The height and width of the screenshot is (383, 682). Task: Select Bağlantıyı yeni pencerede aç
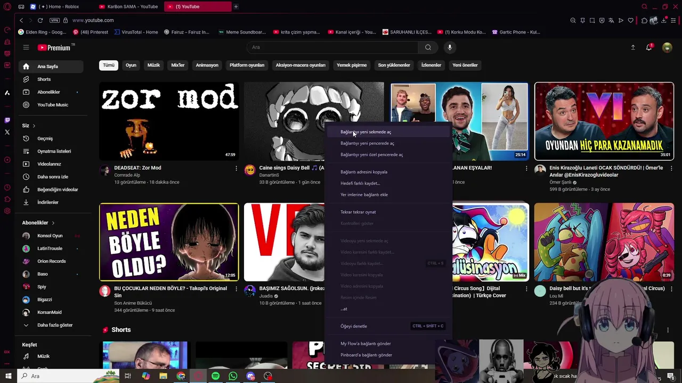click(x=388, y=143)
